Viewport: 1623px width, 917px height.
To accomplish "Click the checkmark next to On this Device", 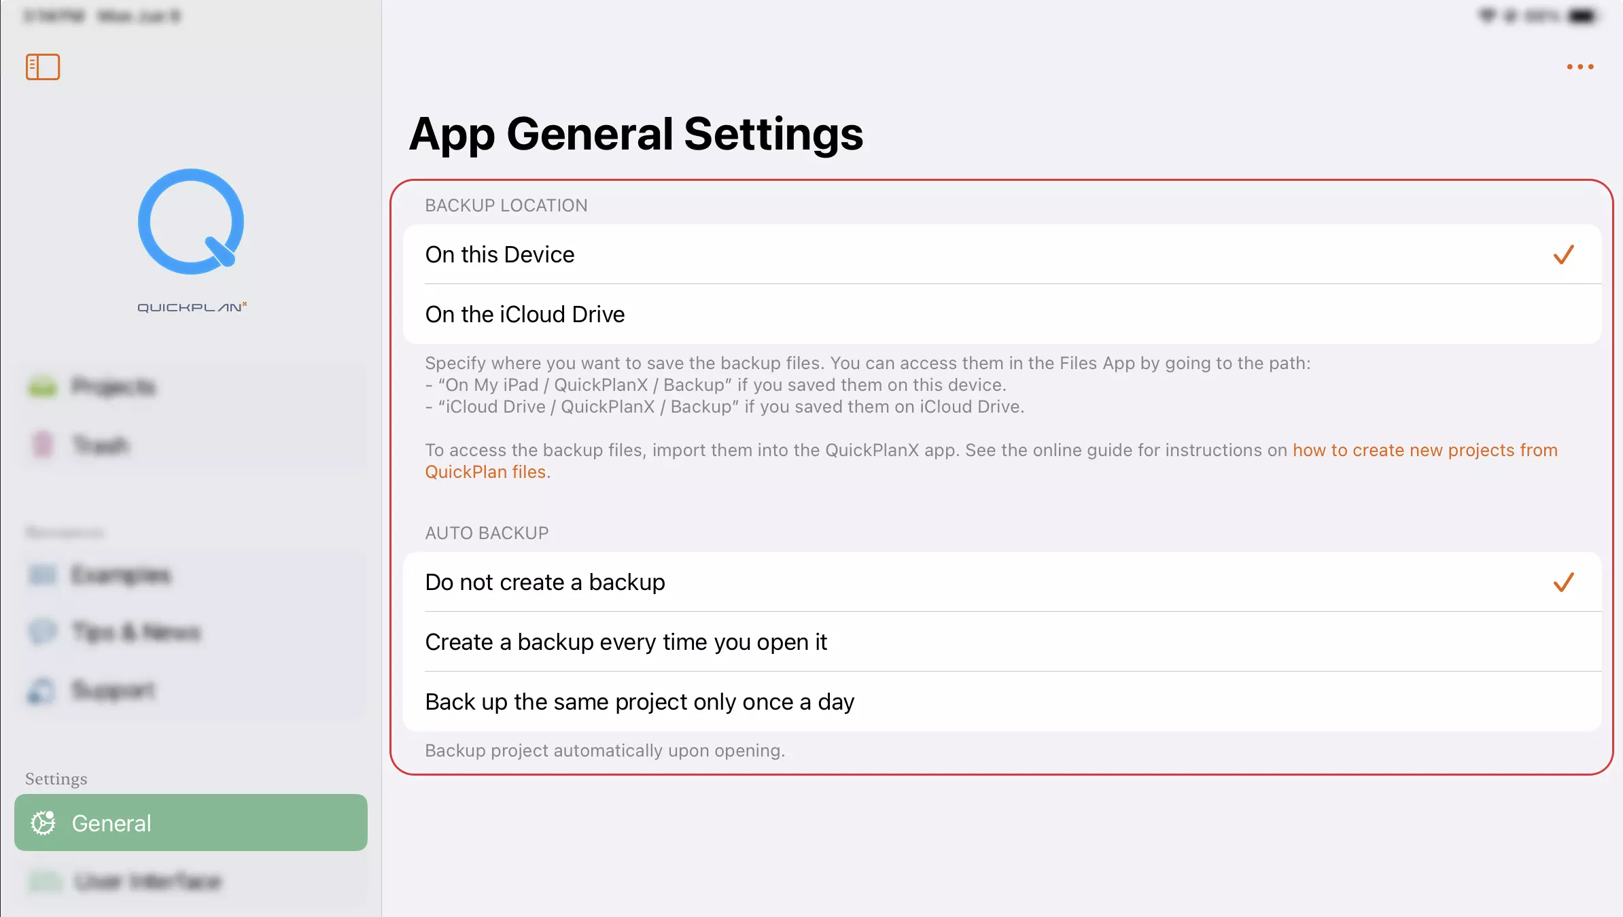I will coord(1565,254).
